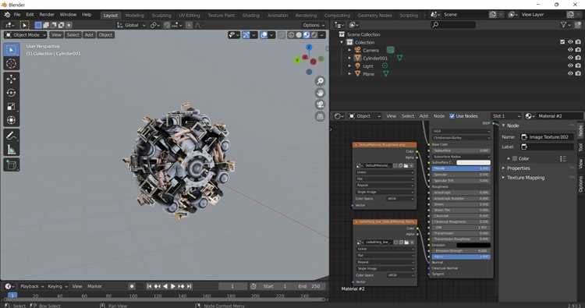Open the Global transform orientation dropdown
Screen dimensions: 585x308
pyautogui.click(x=131, y=25)
